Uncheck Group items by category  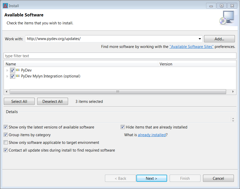6,135
